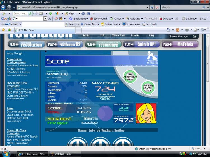This screenshot has height=157, width=210.
Task: Open the IIR site menu item
Action: (x=102, y=35)
